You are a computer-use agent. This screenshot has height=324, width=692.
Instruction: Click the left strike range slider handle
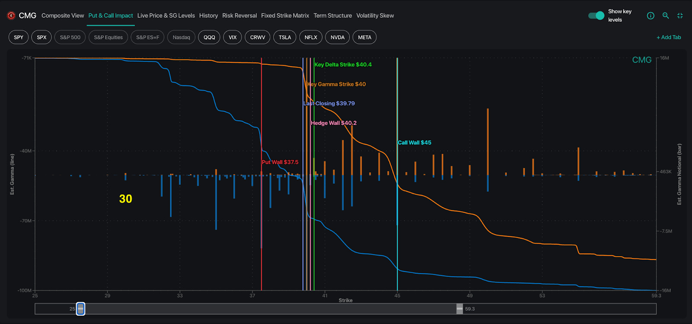(x=80, y=309)
